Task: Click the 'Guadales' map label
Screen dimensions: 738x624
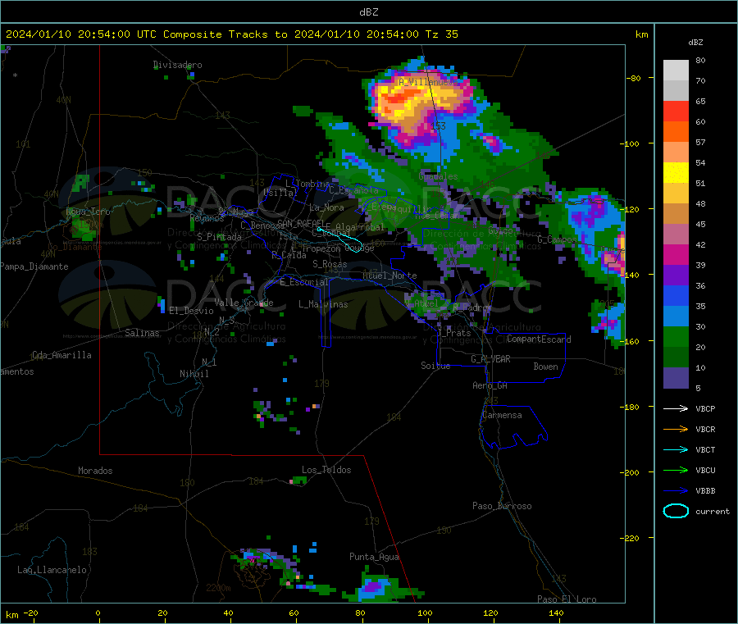Action: click(x=438, y=176)
